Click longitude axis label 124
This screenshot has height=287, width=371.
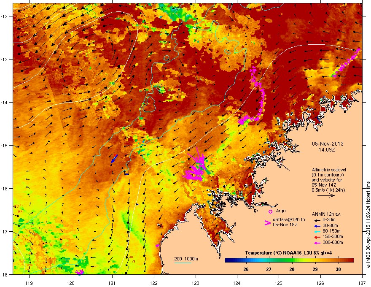[x=237, y=283]
